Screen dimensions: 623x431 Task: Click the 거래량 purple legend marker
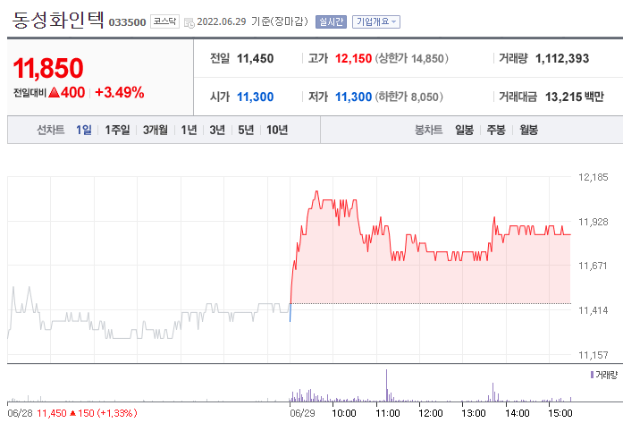click(592, 375)
